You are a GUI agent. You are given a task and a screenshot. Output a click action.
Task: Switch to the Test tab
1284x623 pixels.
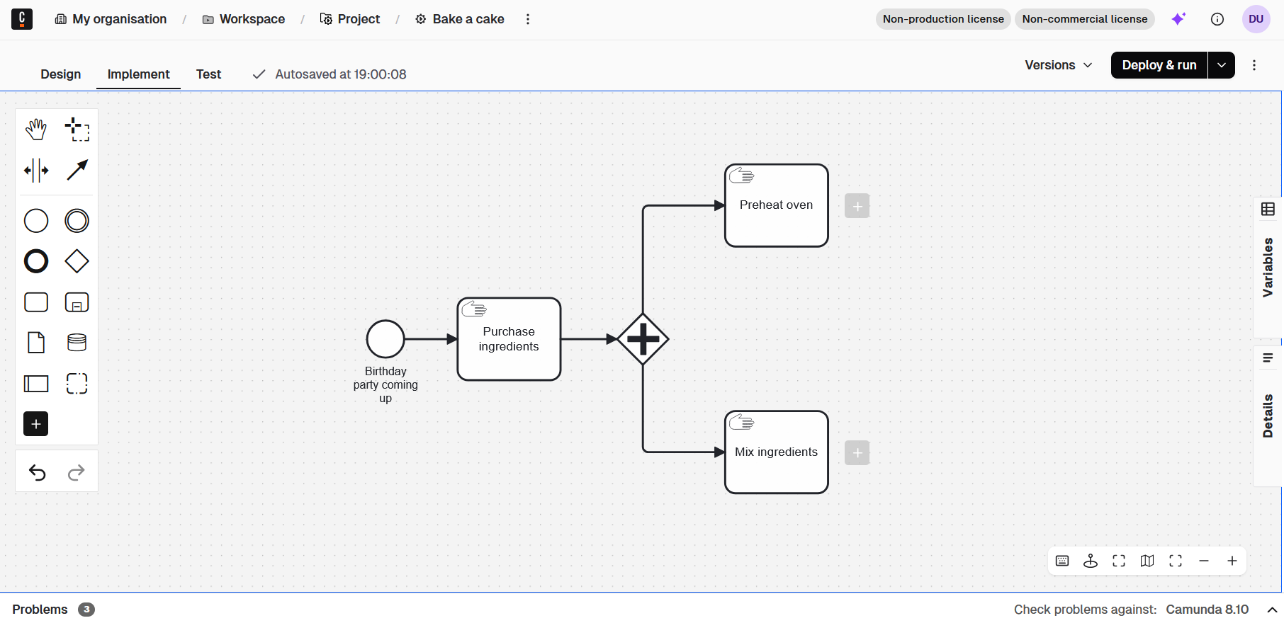pyautogui.click(x=209, y=74)
